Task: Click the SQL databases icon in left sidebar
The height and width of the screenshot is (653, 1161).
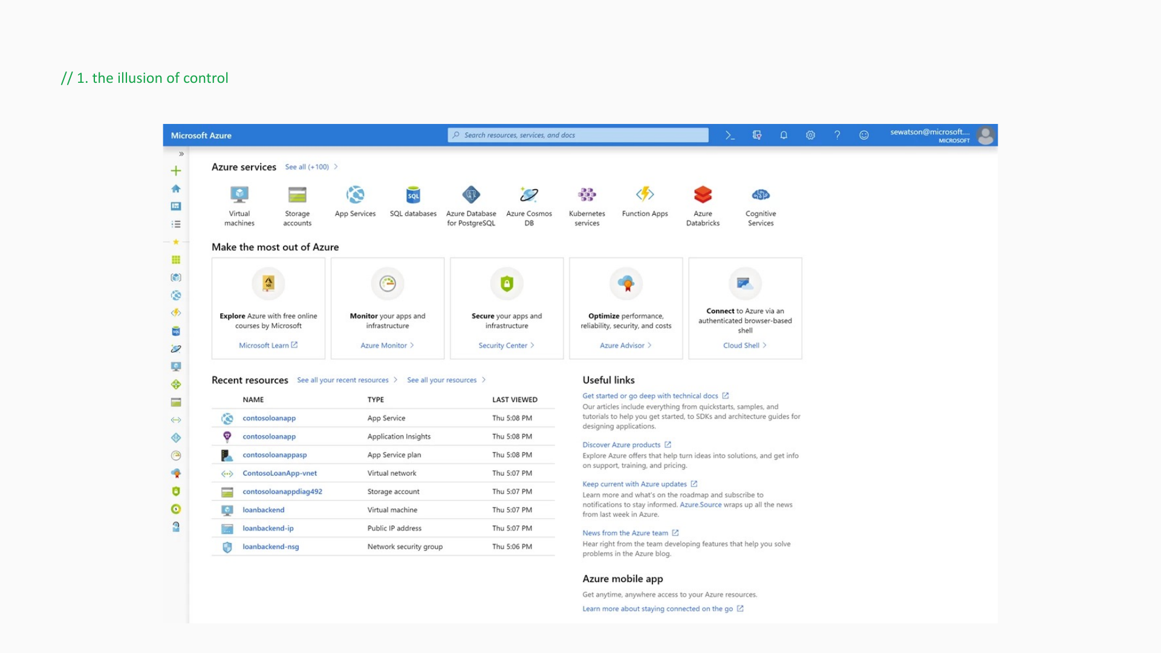Action: [x=176, y=331]
